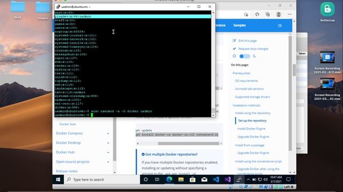Open Microsoft Store from the taskbar
The width and height of the screenshot is (343, 192).
click(192, 180)
